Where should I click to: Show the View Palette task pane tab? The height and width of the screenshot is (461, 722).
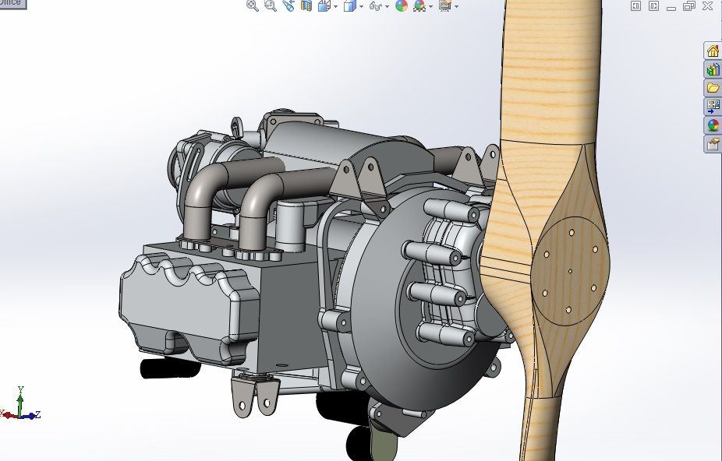[712, 107]
